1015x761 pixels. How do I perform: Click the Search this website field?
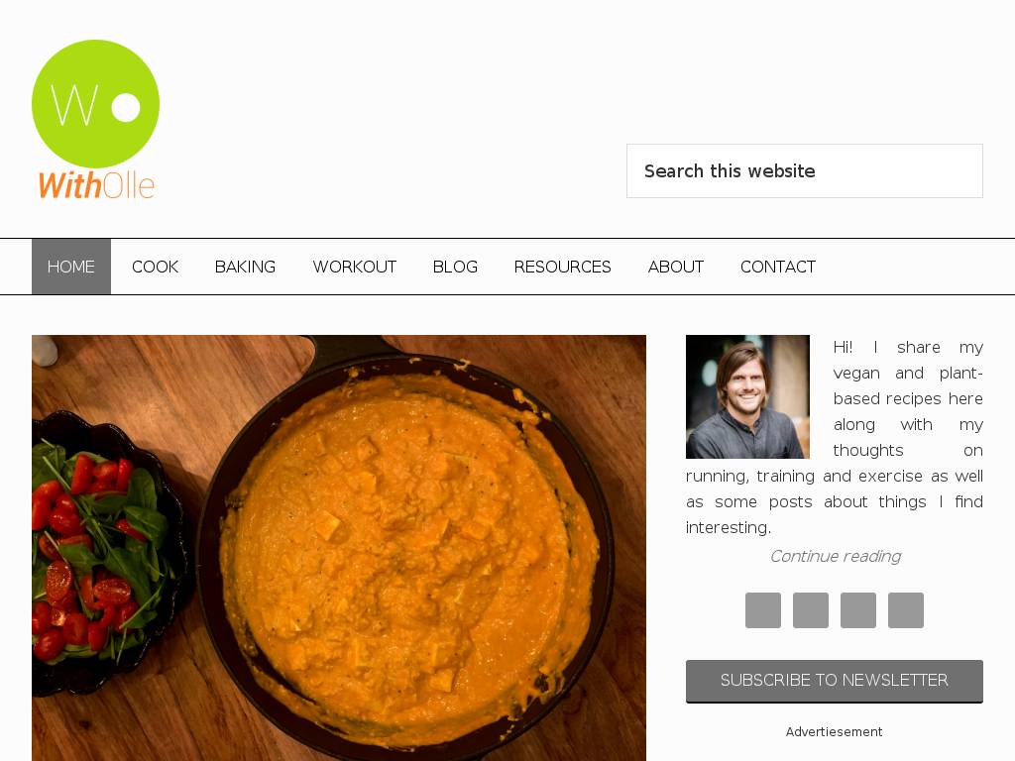[805, 170]
